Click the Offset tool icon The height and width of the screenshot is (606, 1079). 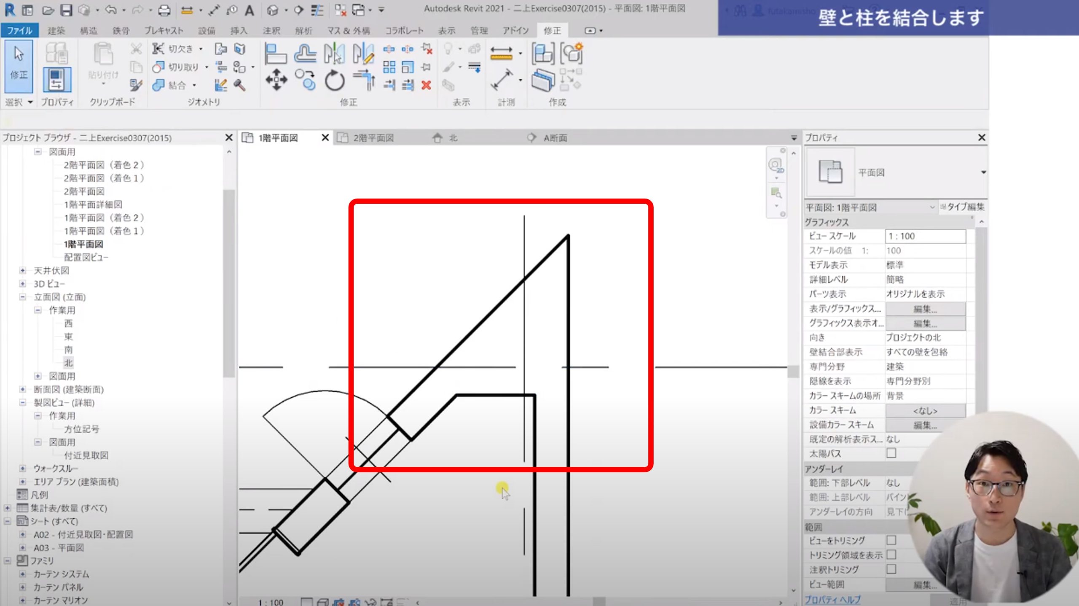point(305,54)
